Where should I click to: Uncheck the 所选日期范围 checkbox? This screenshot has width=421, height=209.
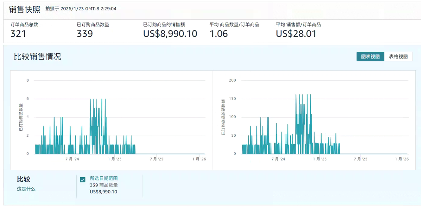click(x=83, y=180)
